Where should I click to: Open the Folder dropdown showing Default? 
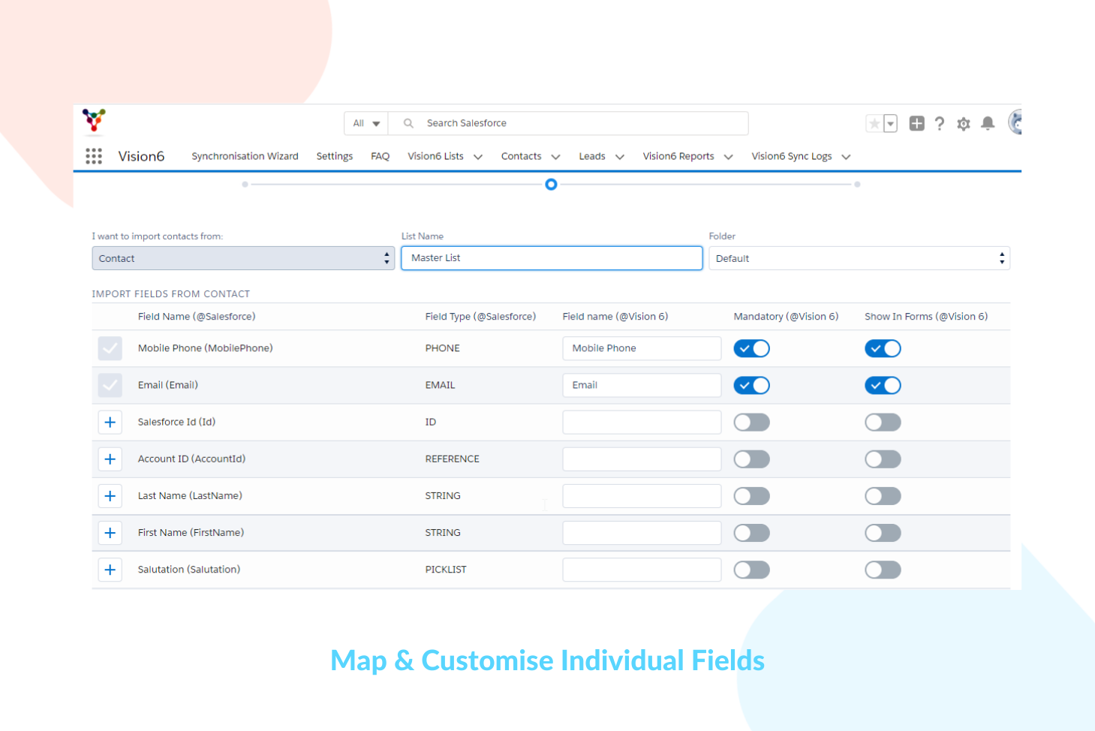click(x=859, y=257)
